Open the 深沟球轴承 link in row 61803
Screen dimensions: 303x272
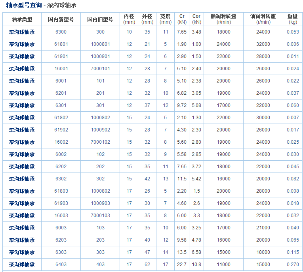(x=22, y=191)
